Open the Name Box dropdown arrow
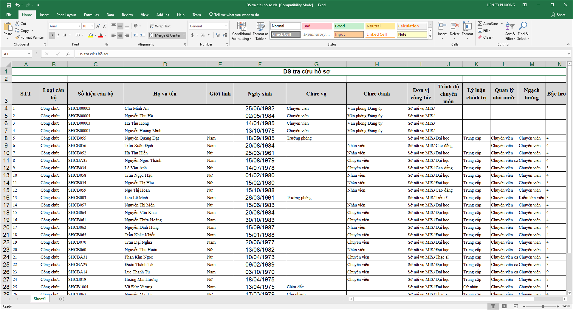 coord(29,54)
